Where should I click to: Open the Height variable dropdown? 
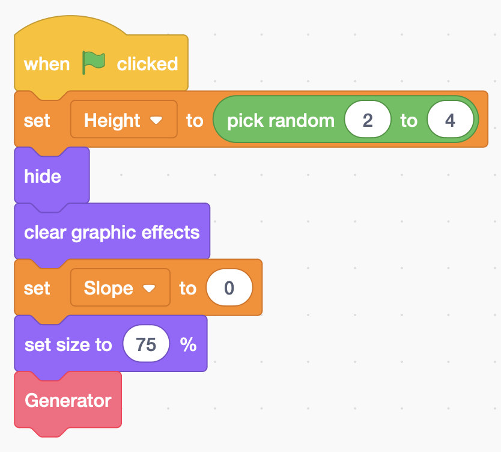click(x=124, y=121)
